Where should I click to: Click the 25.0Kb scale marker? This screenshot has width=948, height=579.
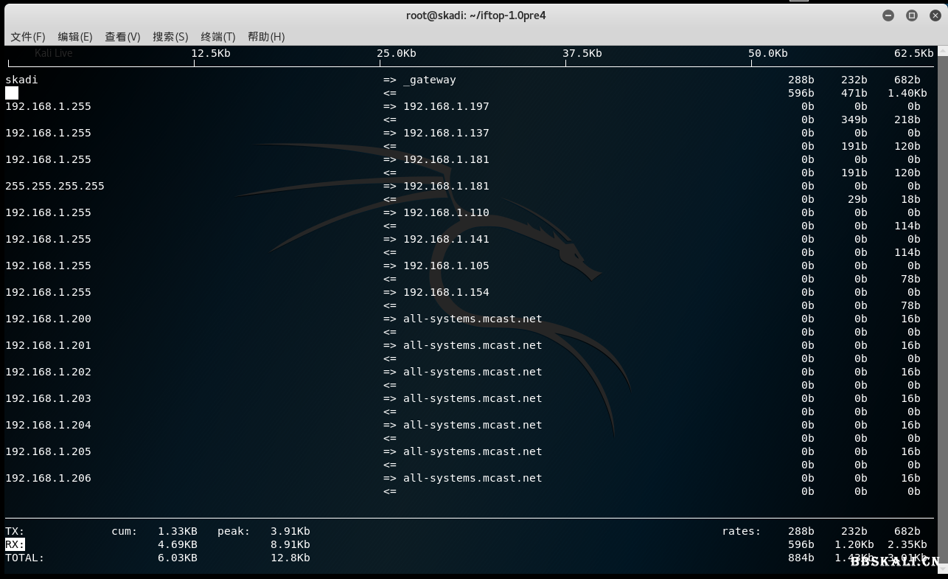click(x=397, y=53)
